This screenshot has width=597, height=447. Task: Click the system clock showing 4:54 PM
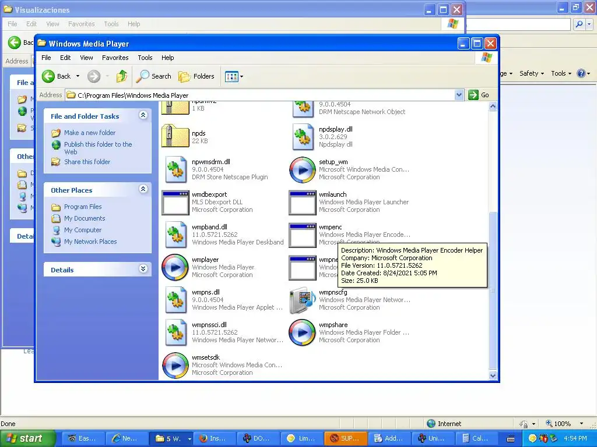click(575, 439)
